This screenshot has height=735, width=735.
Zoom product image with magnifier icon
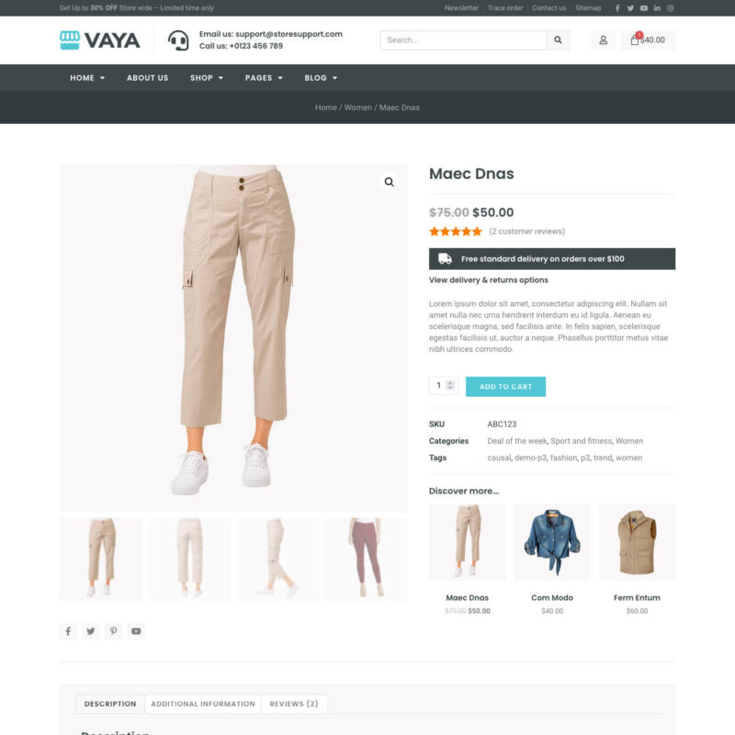[389, 182]
